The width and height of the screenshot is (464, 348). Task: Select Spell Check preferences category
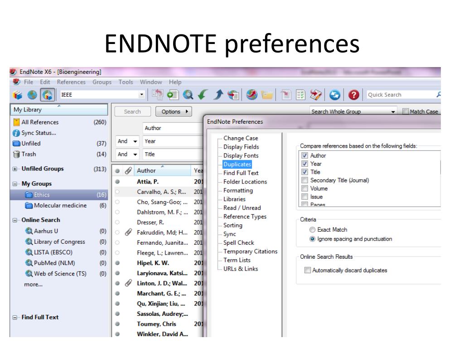pos(238,243)
